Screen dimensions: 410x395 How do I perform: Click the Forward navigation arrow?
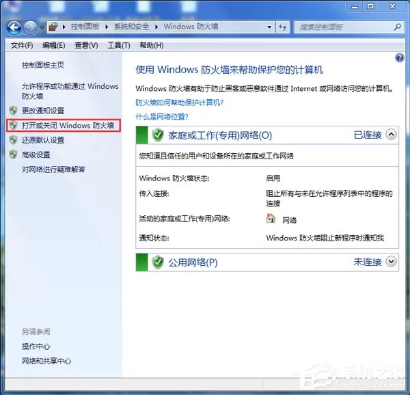30,27
